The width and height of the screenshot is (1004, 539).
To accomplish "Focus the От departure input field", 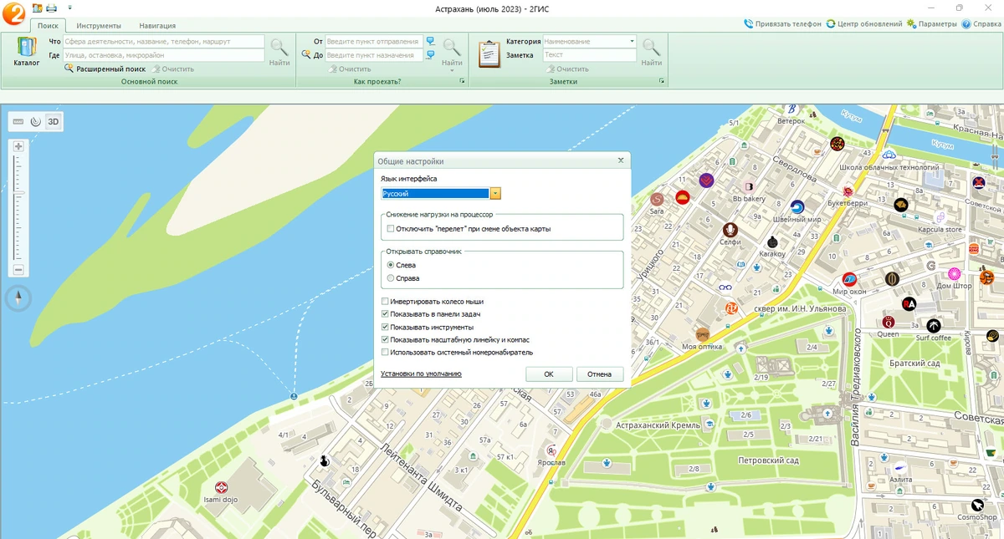I will click(373, 41).
